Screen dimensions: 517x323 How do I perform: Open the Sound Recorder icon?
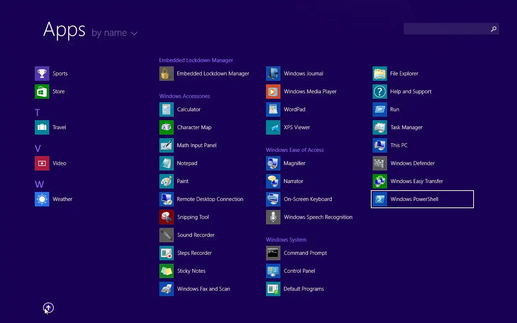click(x=167, y=235)
